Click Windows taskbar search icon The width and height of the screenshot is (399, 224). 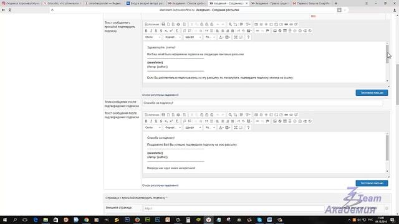click(x=15, y=220)
